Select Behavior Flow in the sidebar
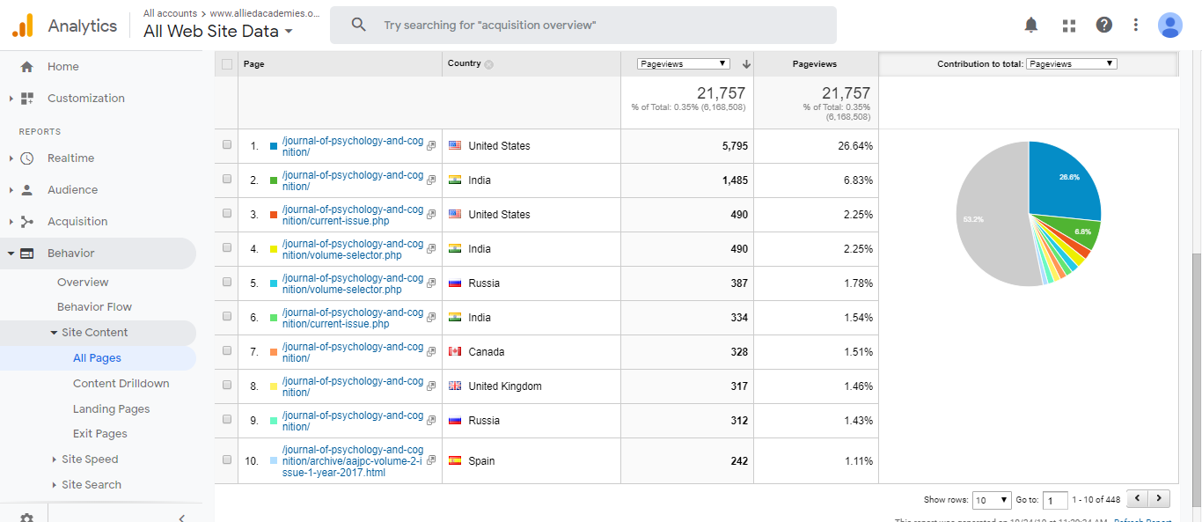Screen dimensions: 1202x522 pyautogui.click(x=94, y=307)
